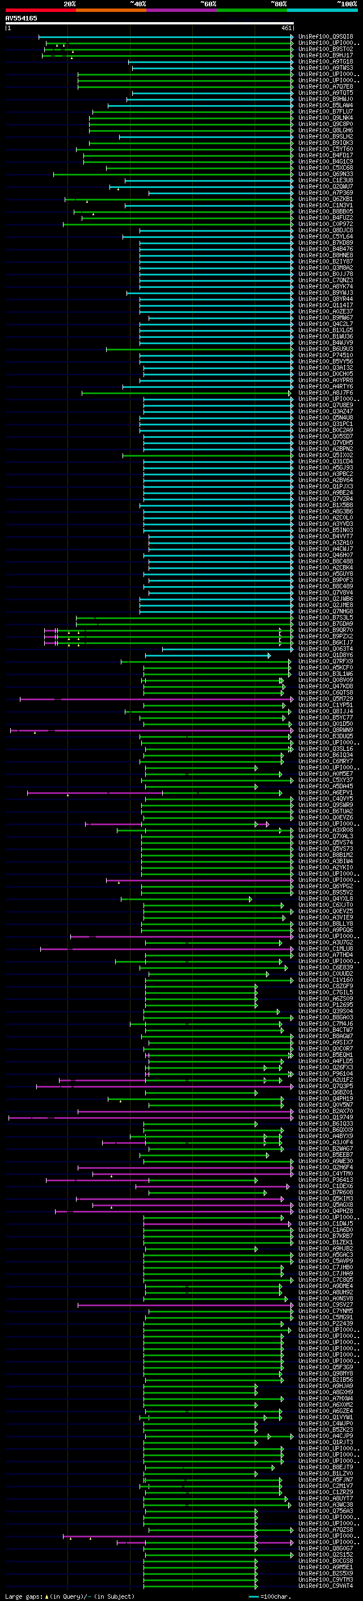The width and height of the screenshot is (363, 1601).
Task: Select the UniRef100_Q2S152 label
Action: click(x=326, y=1554)
